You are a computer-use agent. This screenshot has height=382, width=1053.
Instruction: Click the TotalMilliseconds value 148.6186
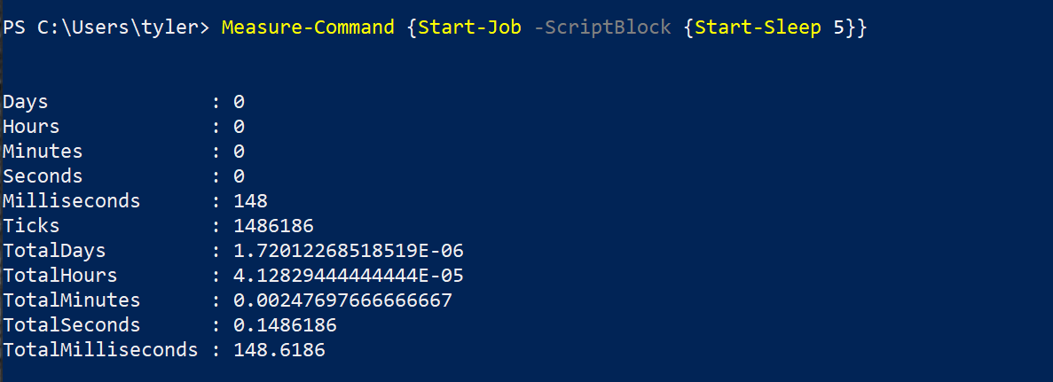click(x=279, y=350)
